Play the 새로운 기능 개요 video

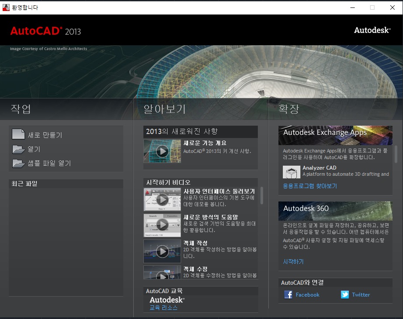[162, 151]
